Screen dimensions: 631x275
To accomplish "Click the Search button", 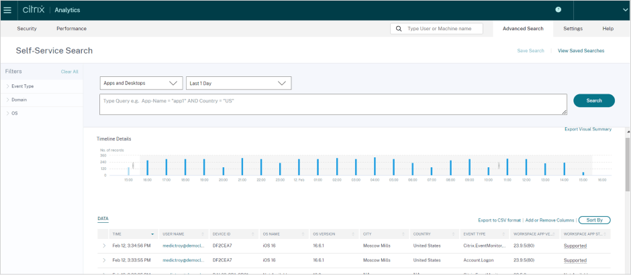I will pos(593,100).
